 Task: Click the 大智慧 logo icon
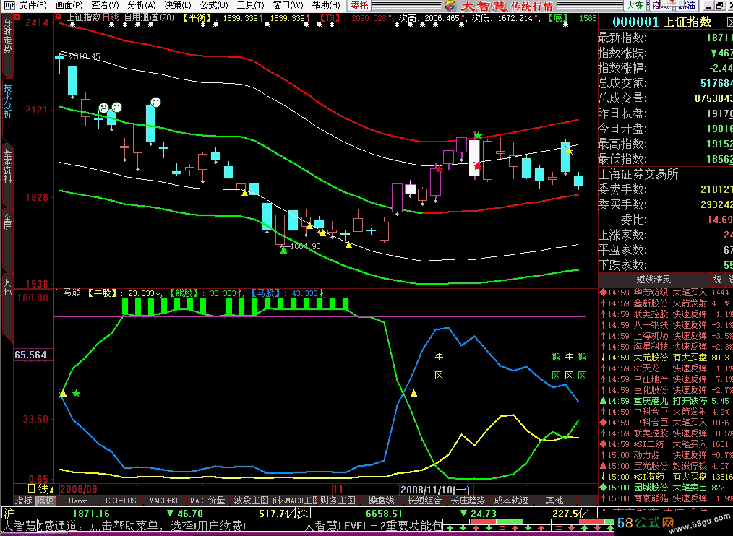tap(450, 6)
